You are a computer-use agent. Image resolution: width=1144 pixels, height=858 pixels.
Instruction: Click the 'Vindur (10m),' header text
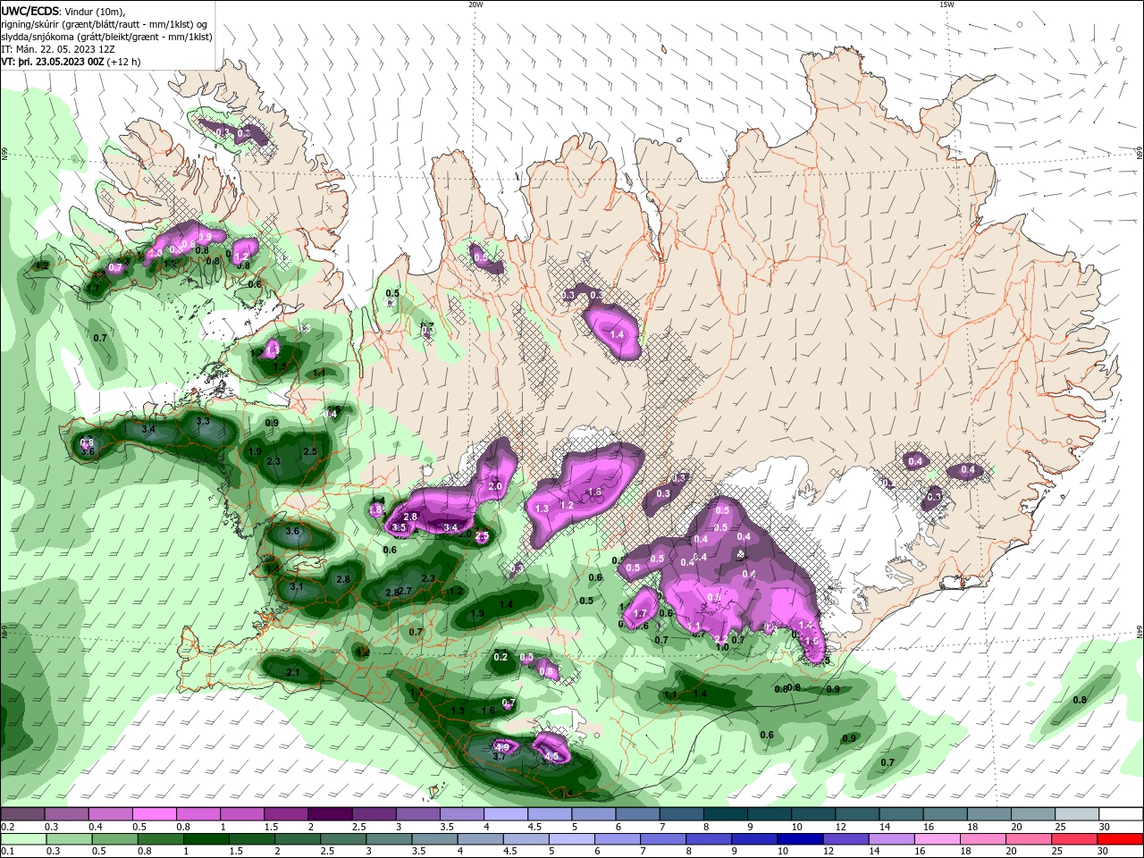coord(96,12)
